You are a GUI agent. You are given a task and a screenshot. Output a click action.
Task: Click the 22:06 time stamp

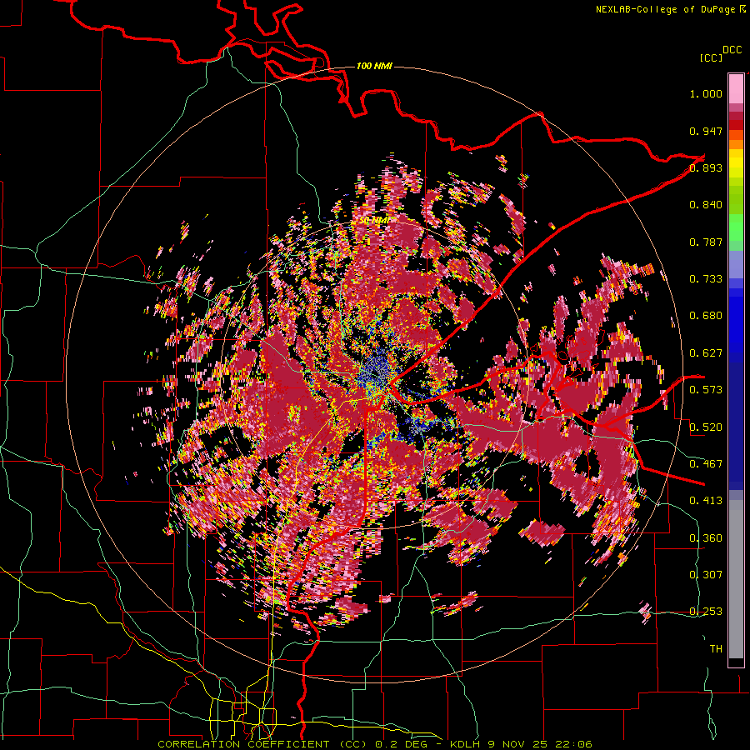tap(573, 744)
